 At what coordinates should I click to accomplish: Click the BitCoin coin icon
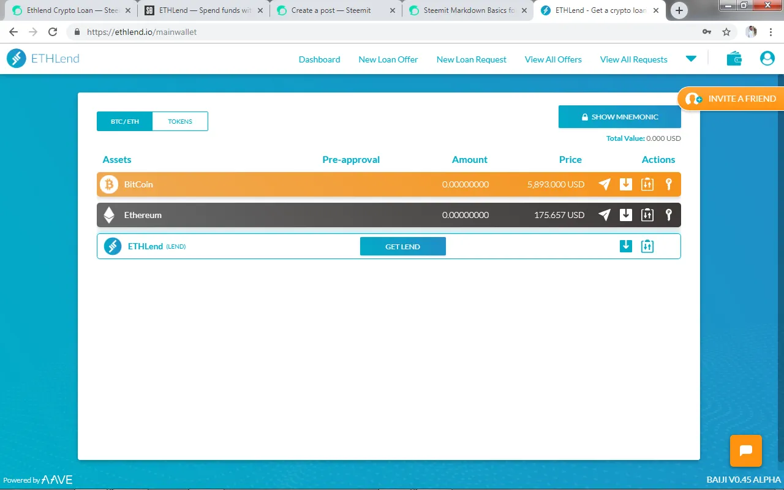point(109,184)
